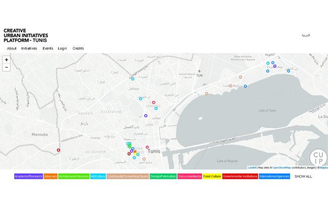The width and height of the screenshot is (328, 205).
Task: Toggle the Governmental Institutions filter
Action: [240, 177]
